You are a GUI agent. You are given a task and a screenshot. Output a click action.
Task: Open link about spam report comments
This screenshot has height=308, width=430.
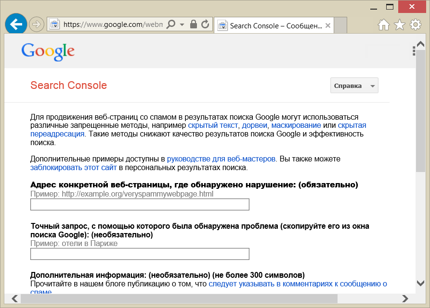click(x=298, y=284)
